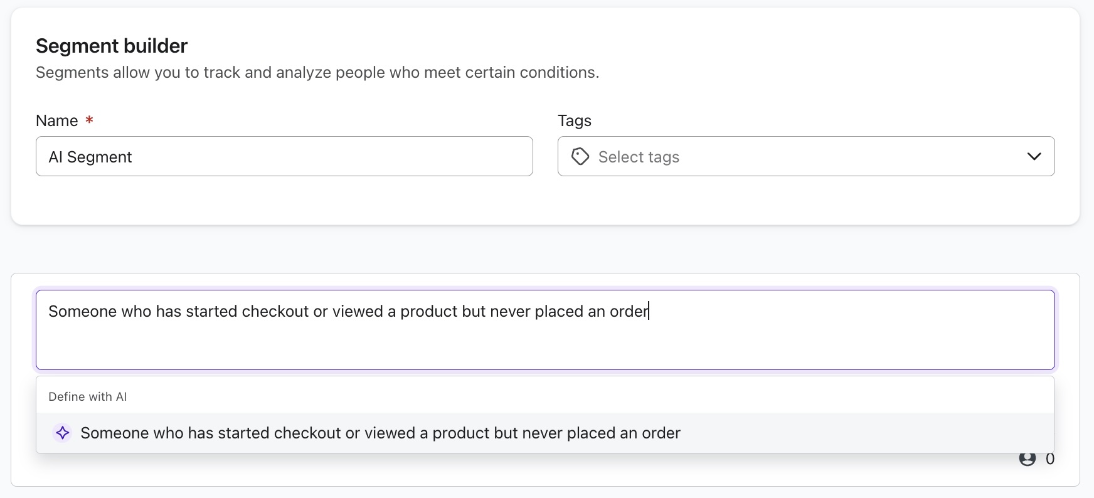Expand the Tags dropdown chevron arrow

(x=1034, y=157)
